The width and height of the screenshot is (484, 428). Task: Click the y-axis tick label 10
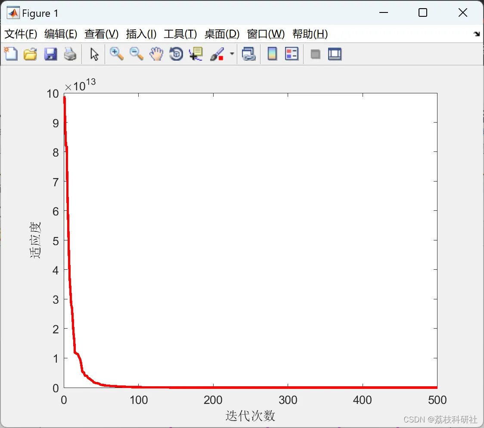coord(53,93)
